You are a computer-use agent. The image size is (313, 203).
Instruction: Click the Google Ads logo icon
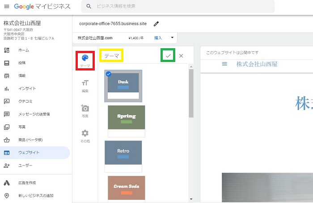click(7, 182)
